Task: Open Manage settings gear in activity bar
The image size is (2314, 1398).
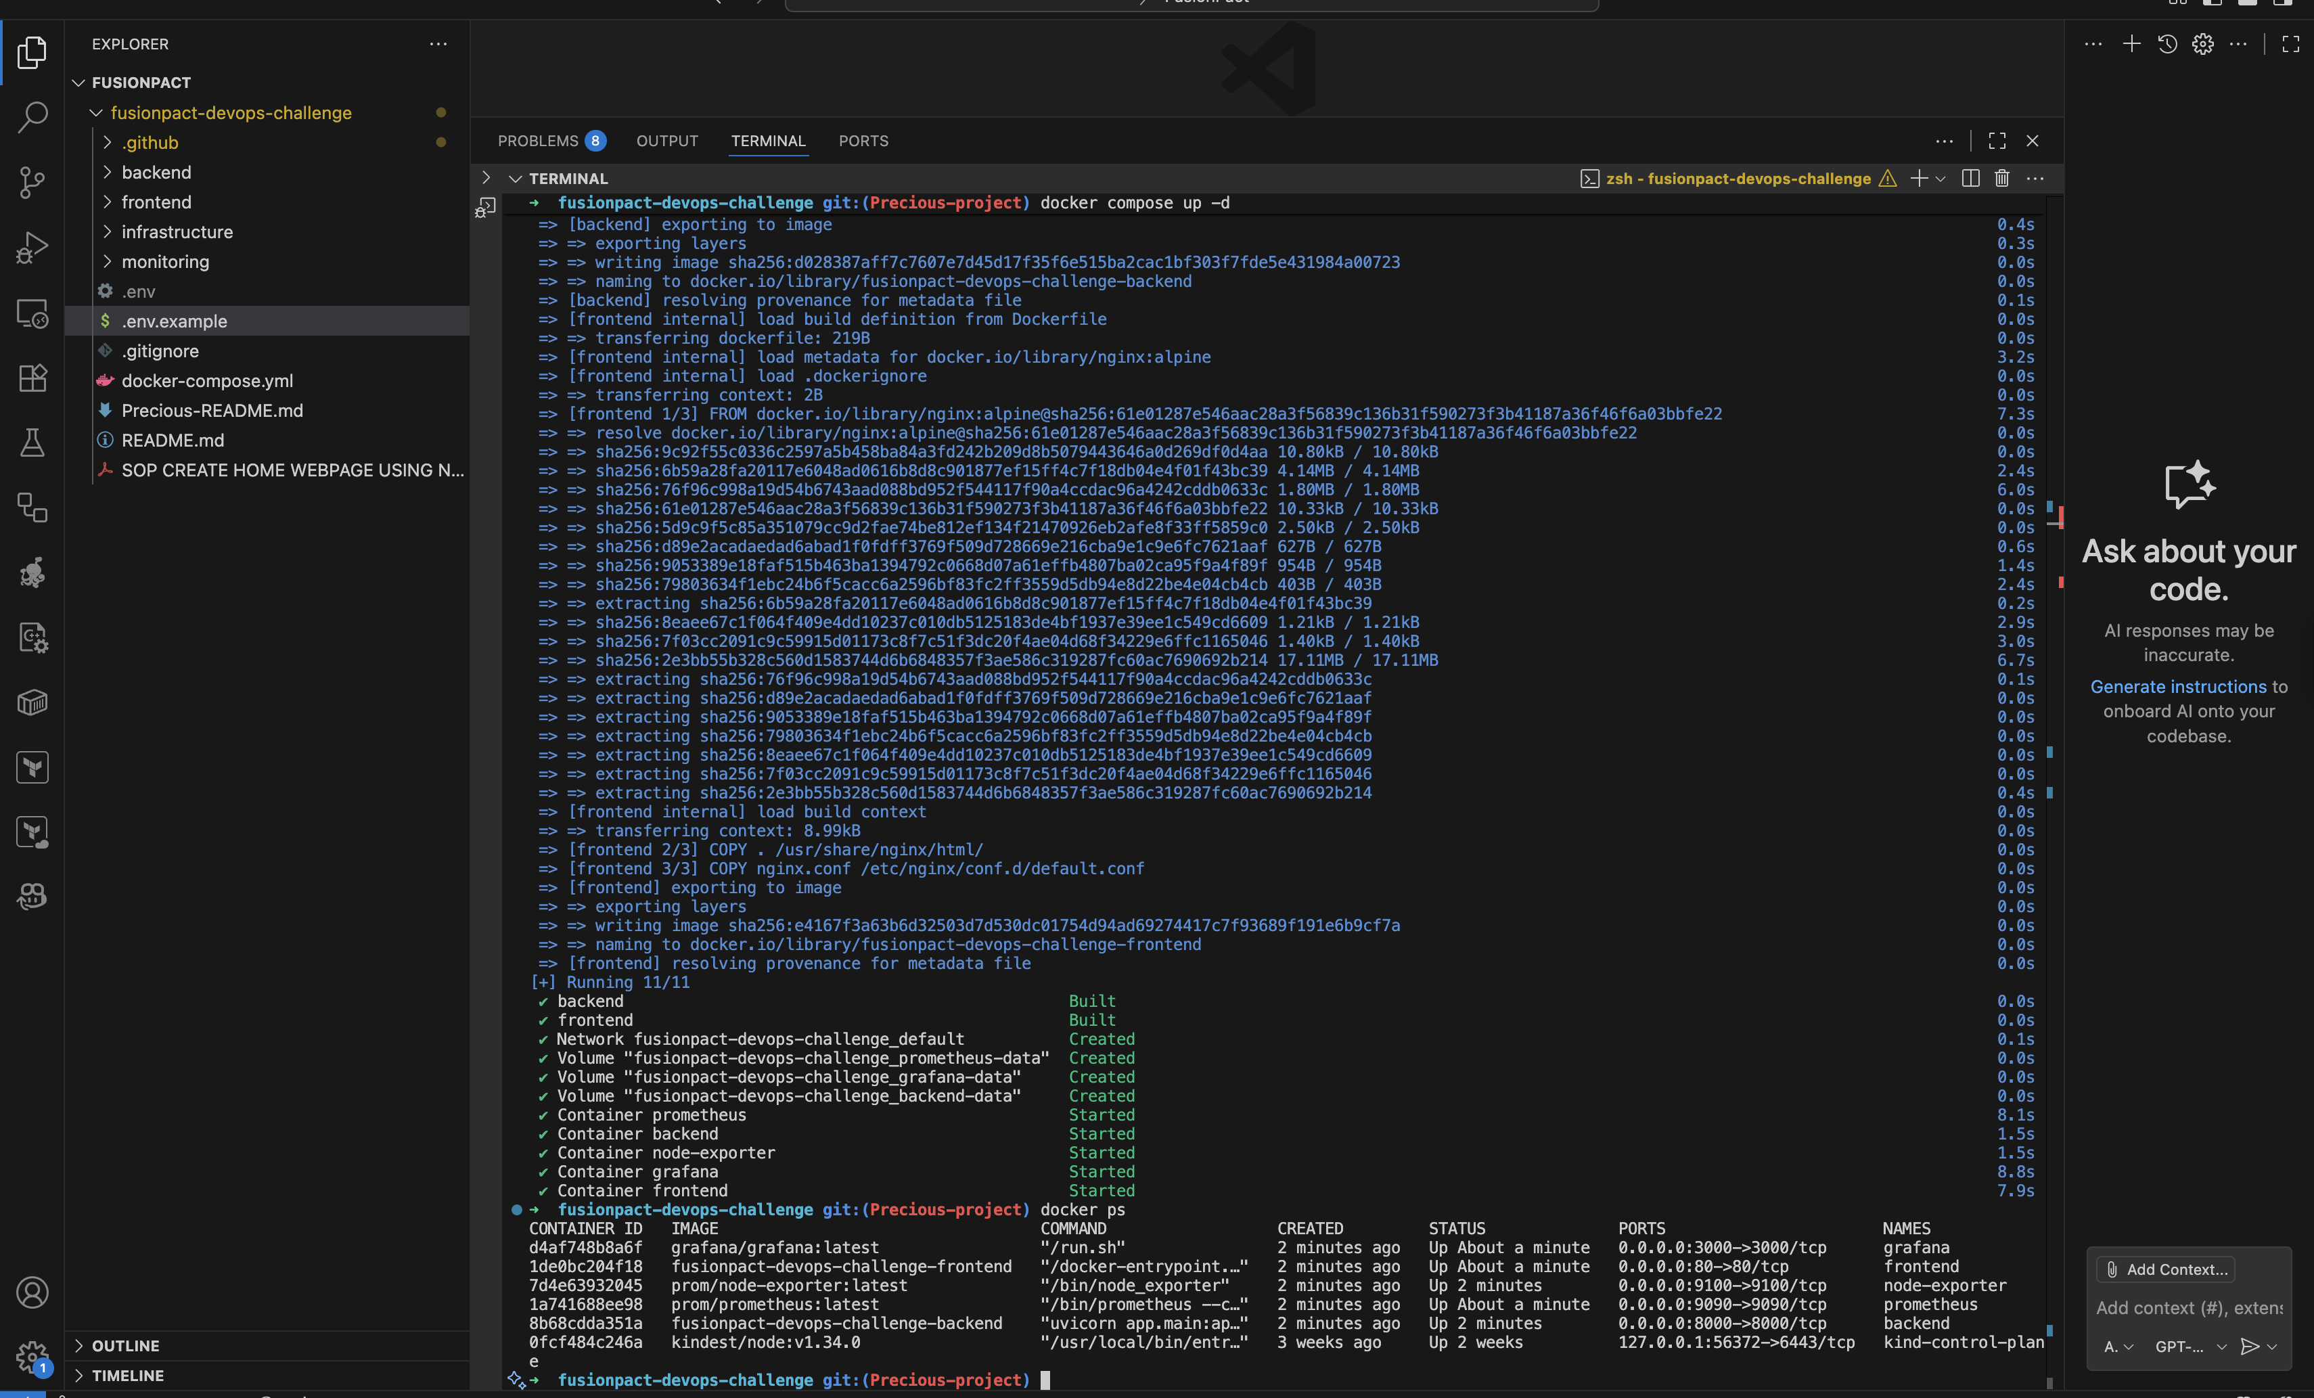Action: 31,1356
